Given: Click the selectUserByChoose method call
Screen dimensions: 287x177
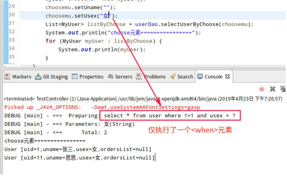Looking at the screenshot, I should [195, 24].
